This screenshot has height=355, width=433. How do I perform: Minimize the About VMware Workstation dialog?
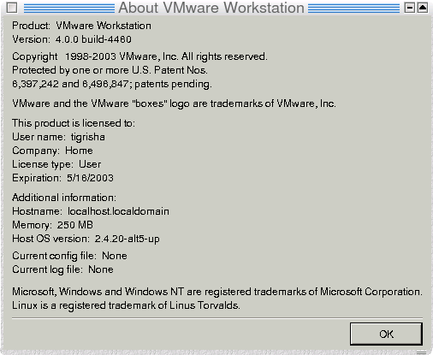[410, 8]
